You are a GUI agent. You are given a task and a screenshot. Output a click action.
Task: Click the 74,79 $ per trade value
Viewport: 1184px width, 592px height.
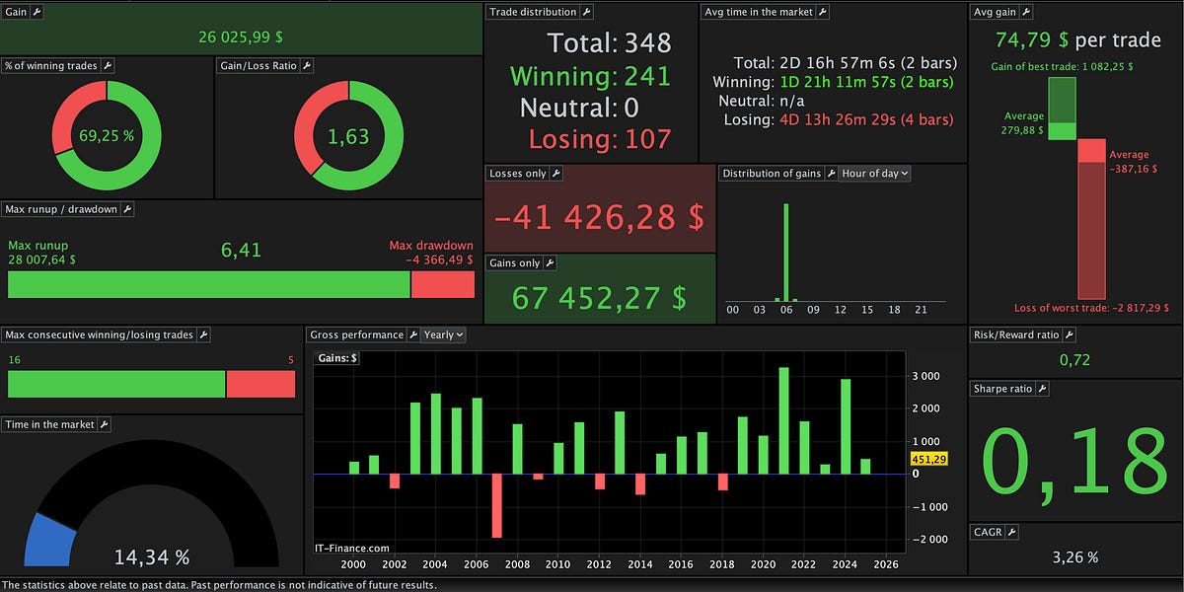[x=1077, y=40]
